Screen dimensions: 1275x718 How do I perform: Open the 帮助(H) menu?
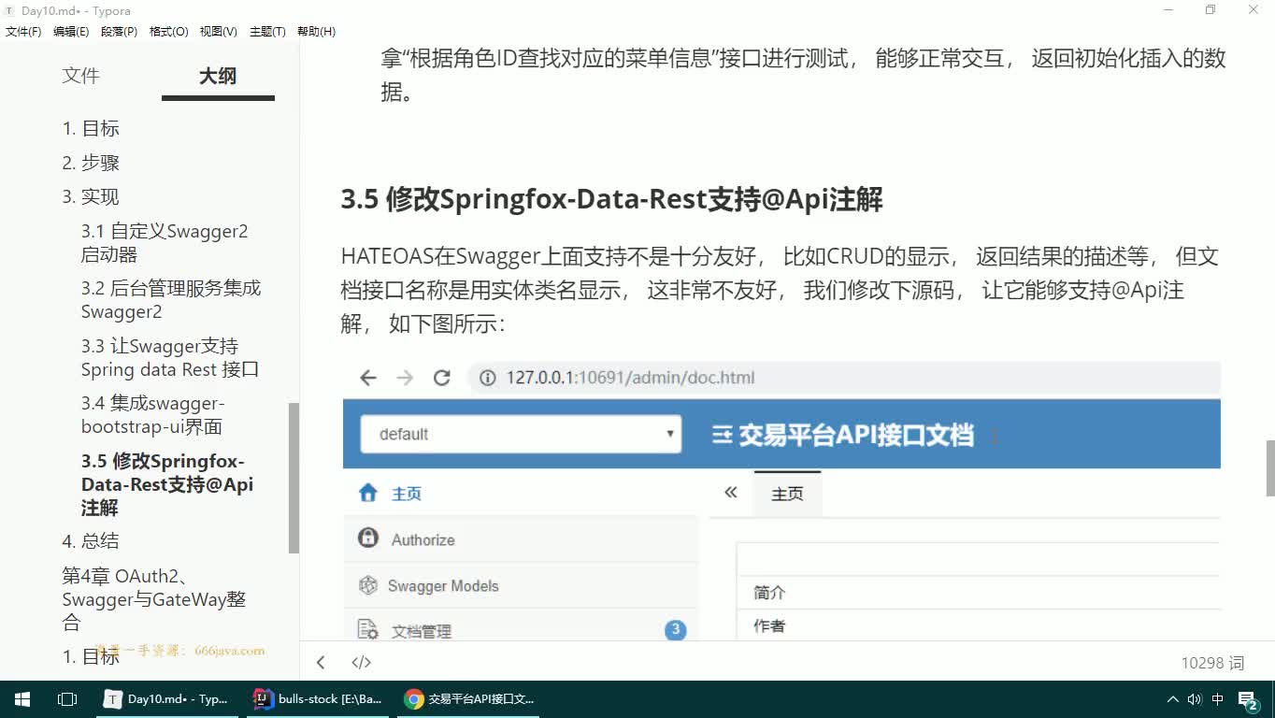point(316,32)
